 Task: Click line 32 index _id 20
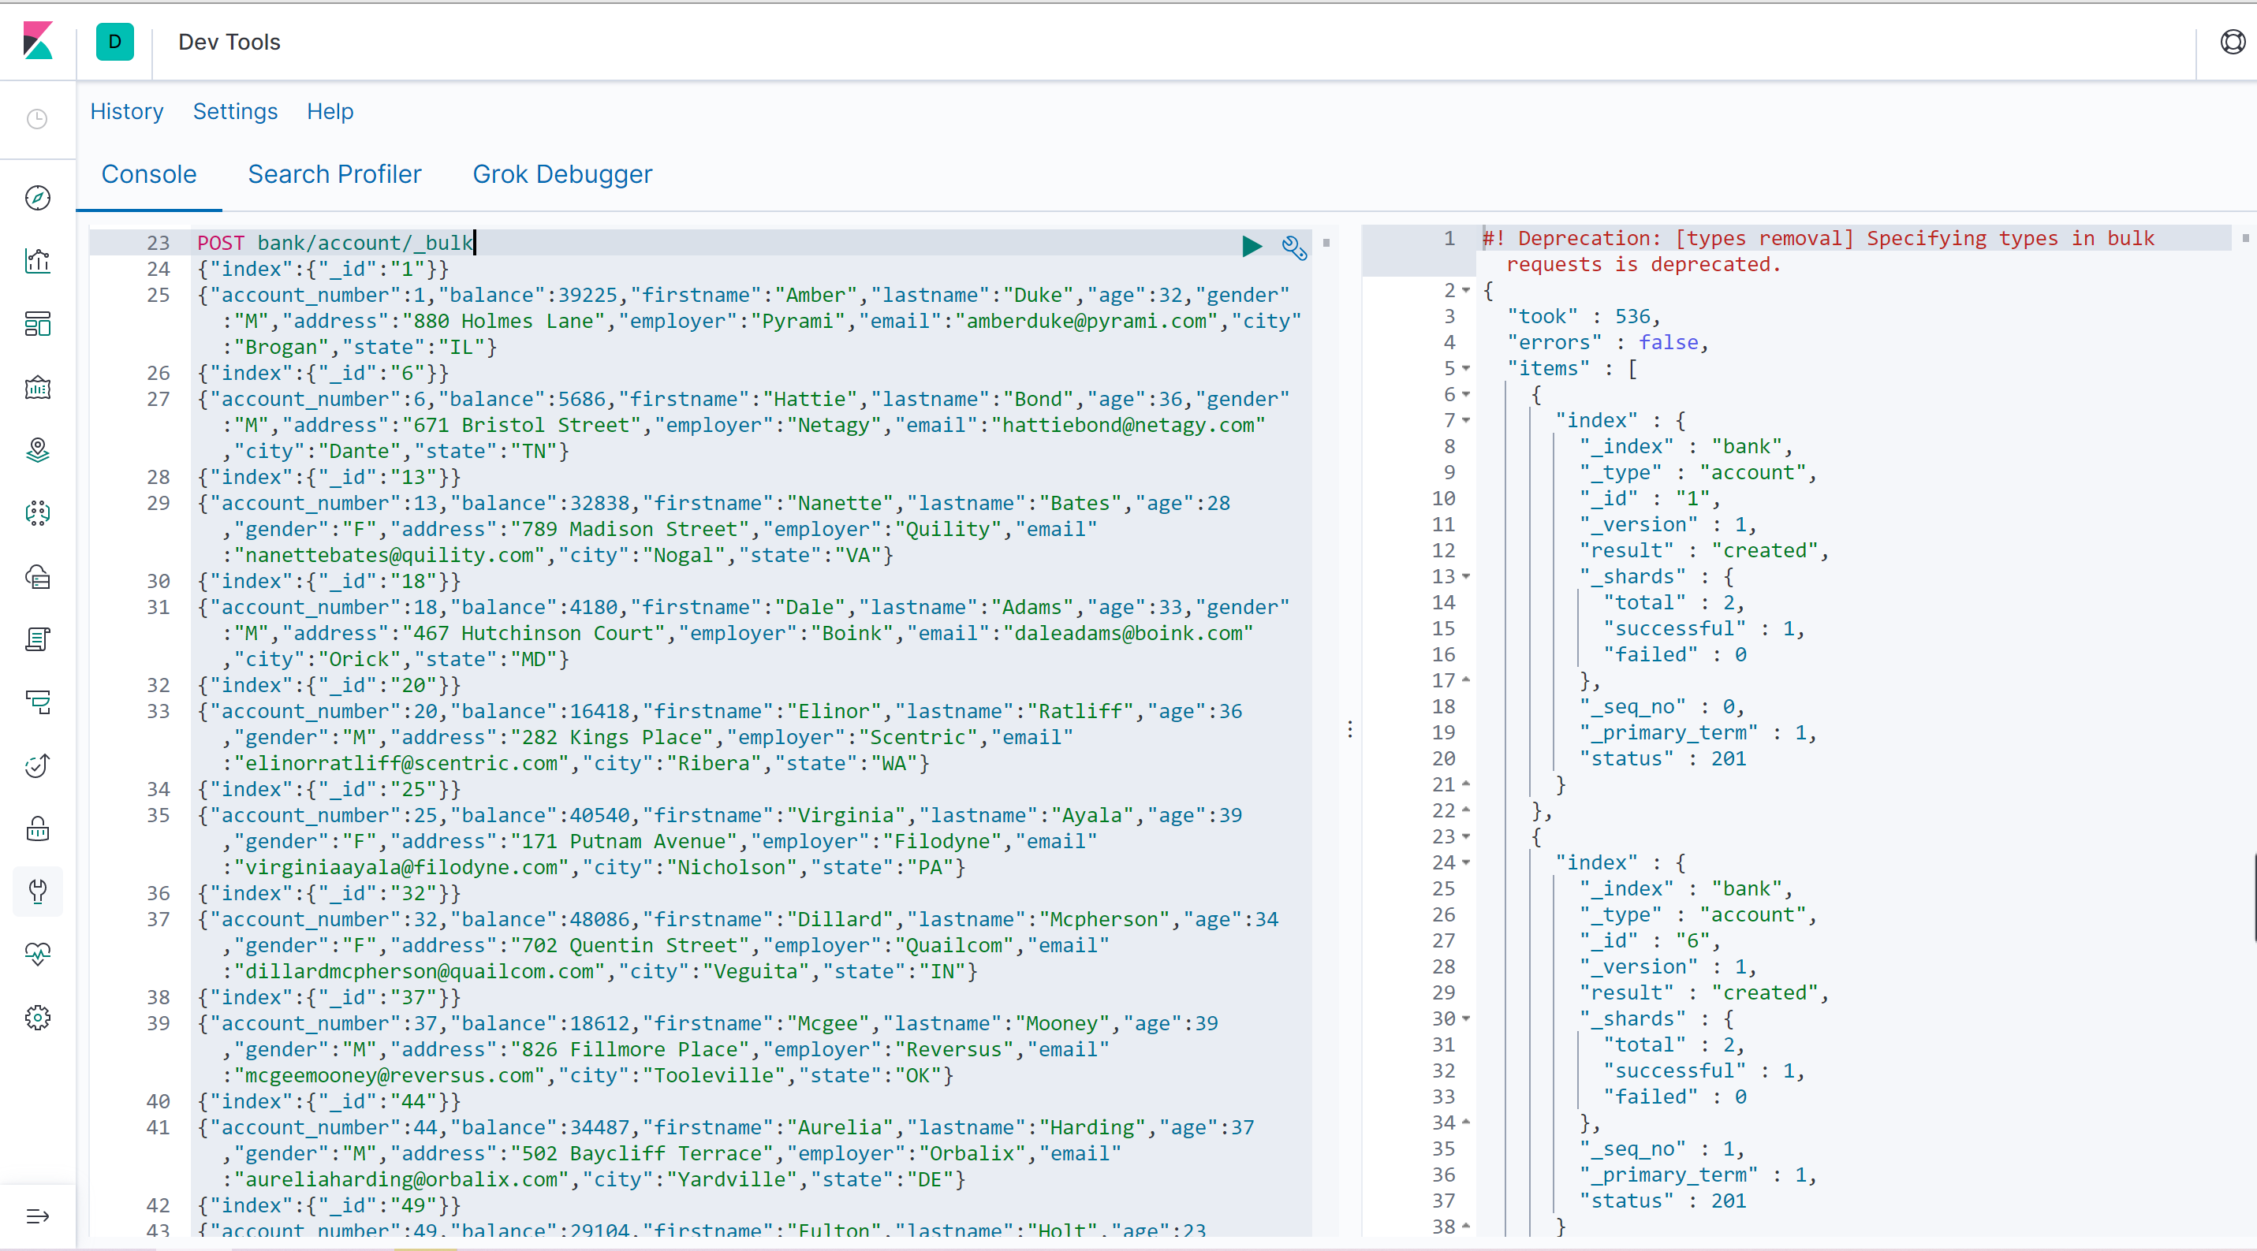point(330,685)
